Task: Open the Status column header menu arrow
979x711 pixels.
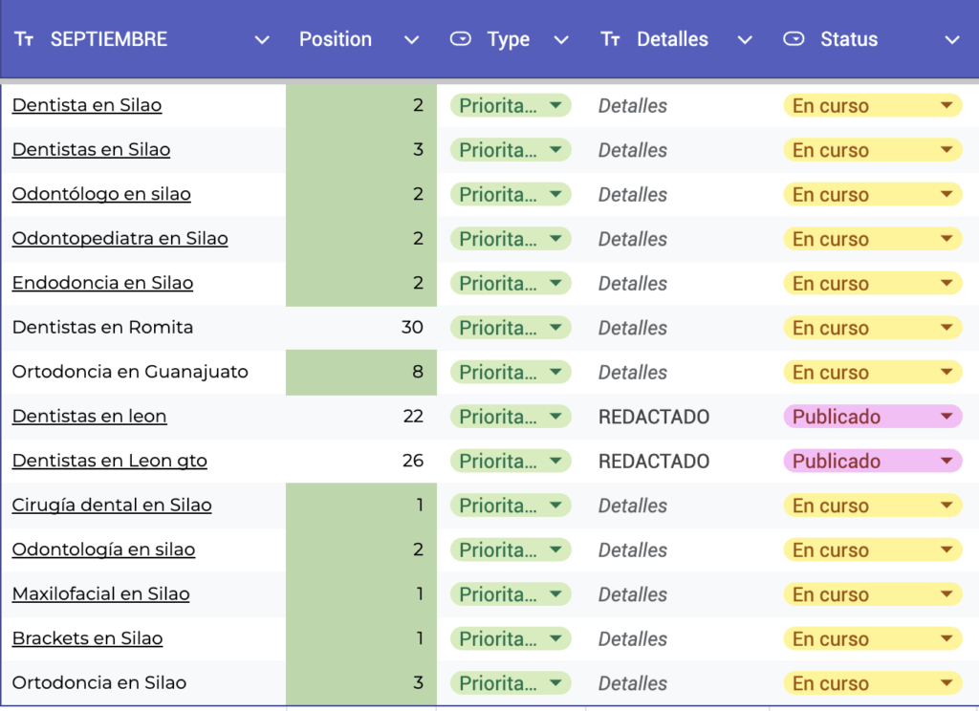Action: [951, 40]
